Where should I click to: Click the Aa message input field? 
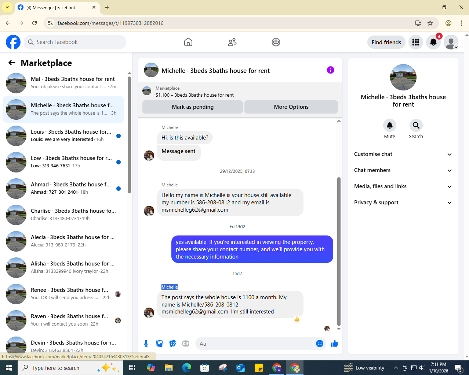pyautogui.click(x=256, y=344)
